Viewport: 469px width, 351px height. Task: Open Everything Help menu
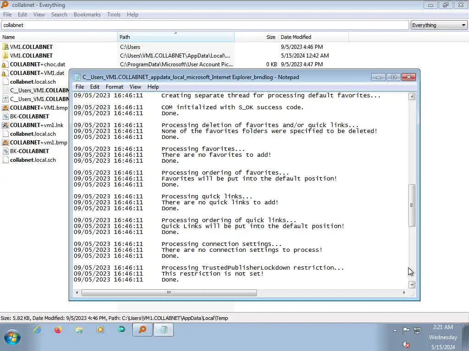[132, 15]
